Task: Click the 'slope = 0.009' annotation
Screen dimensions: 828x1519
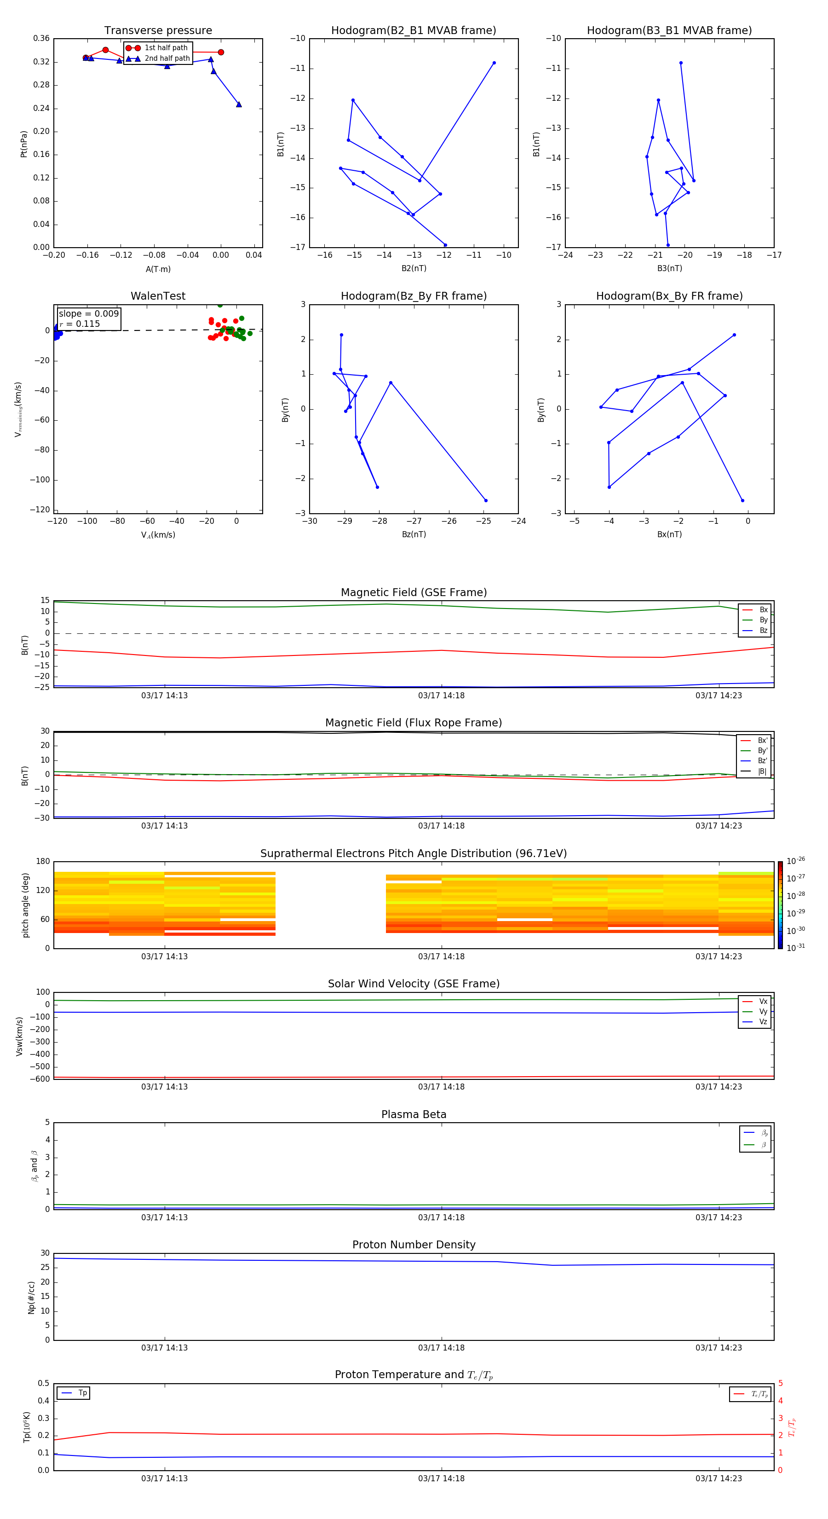Action: tap(88, 314)
